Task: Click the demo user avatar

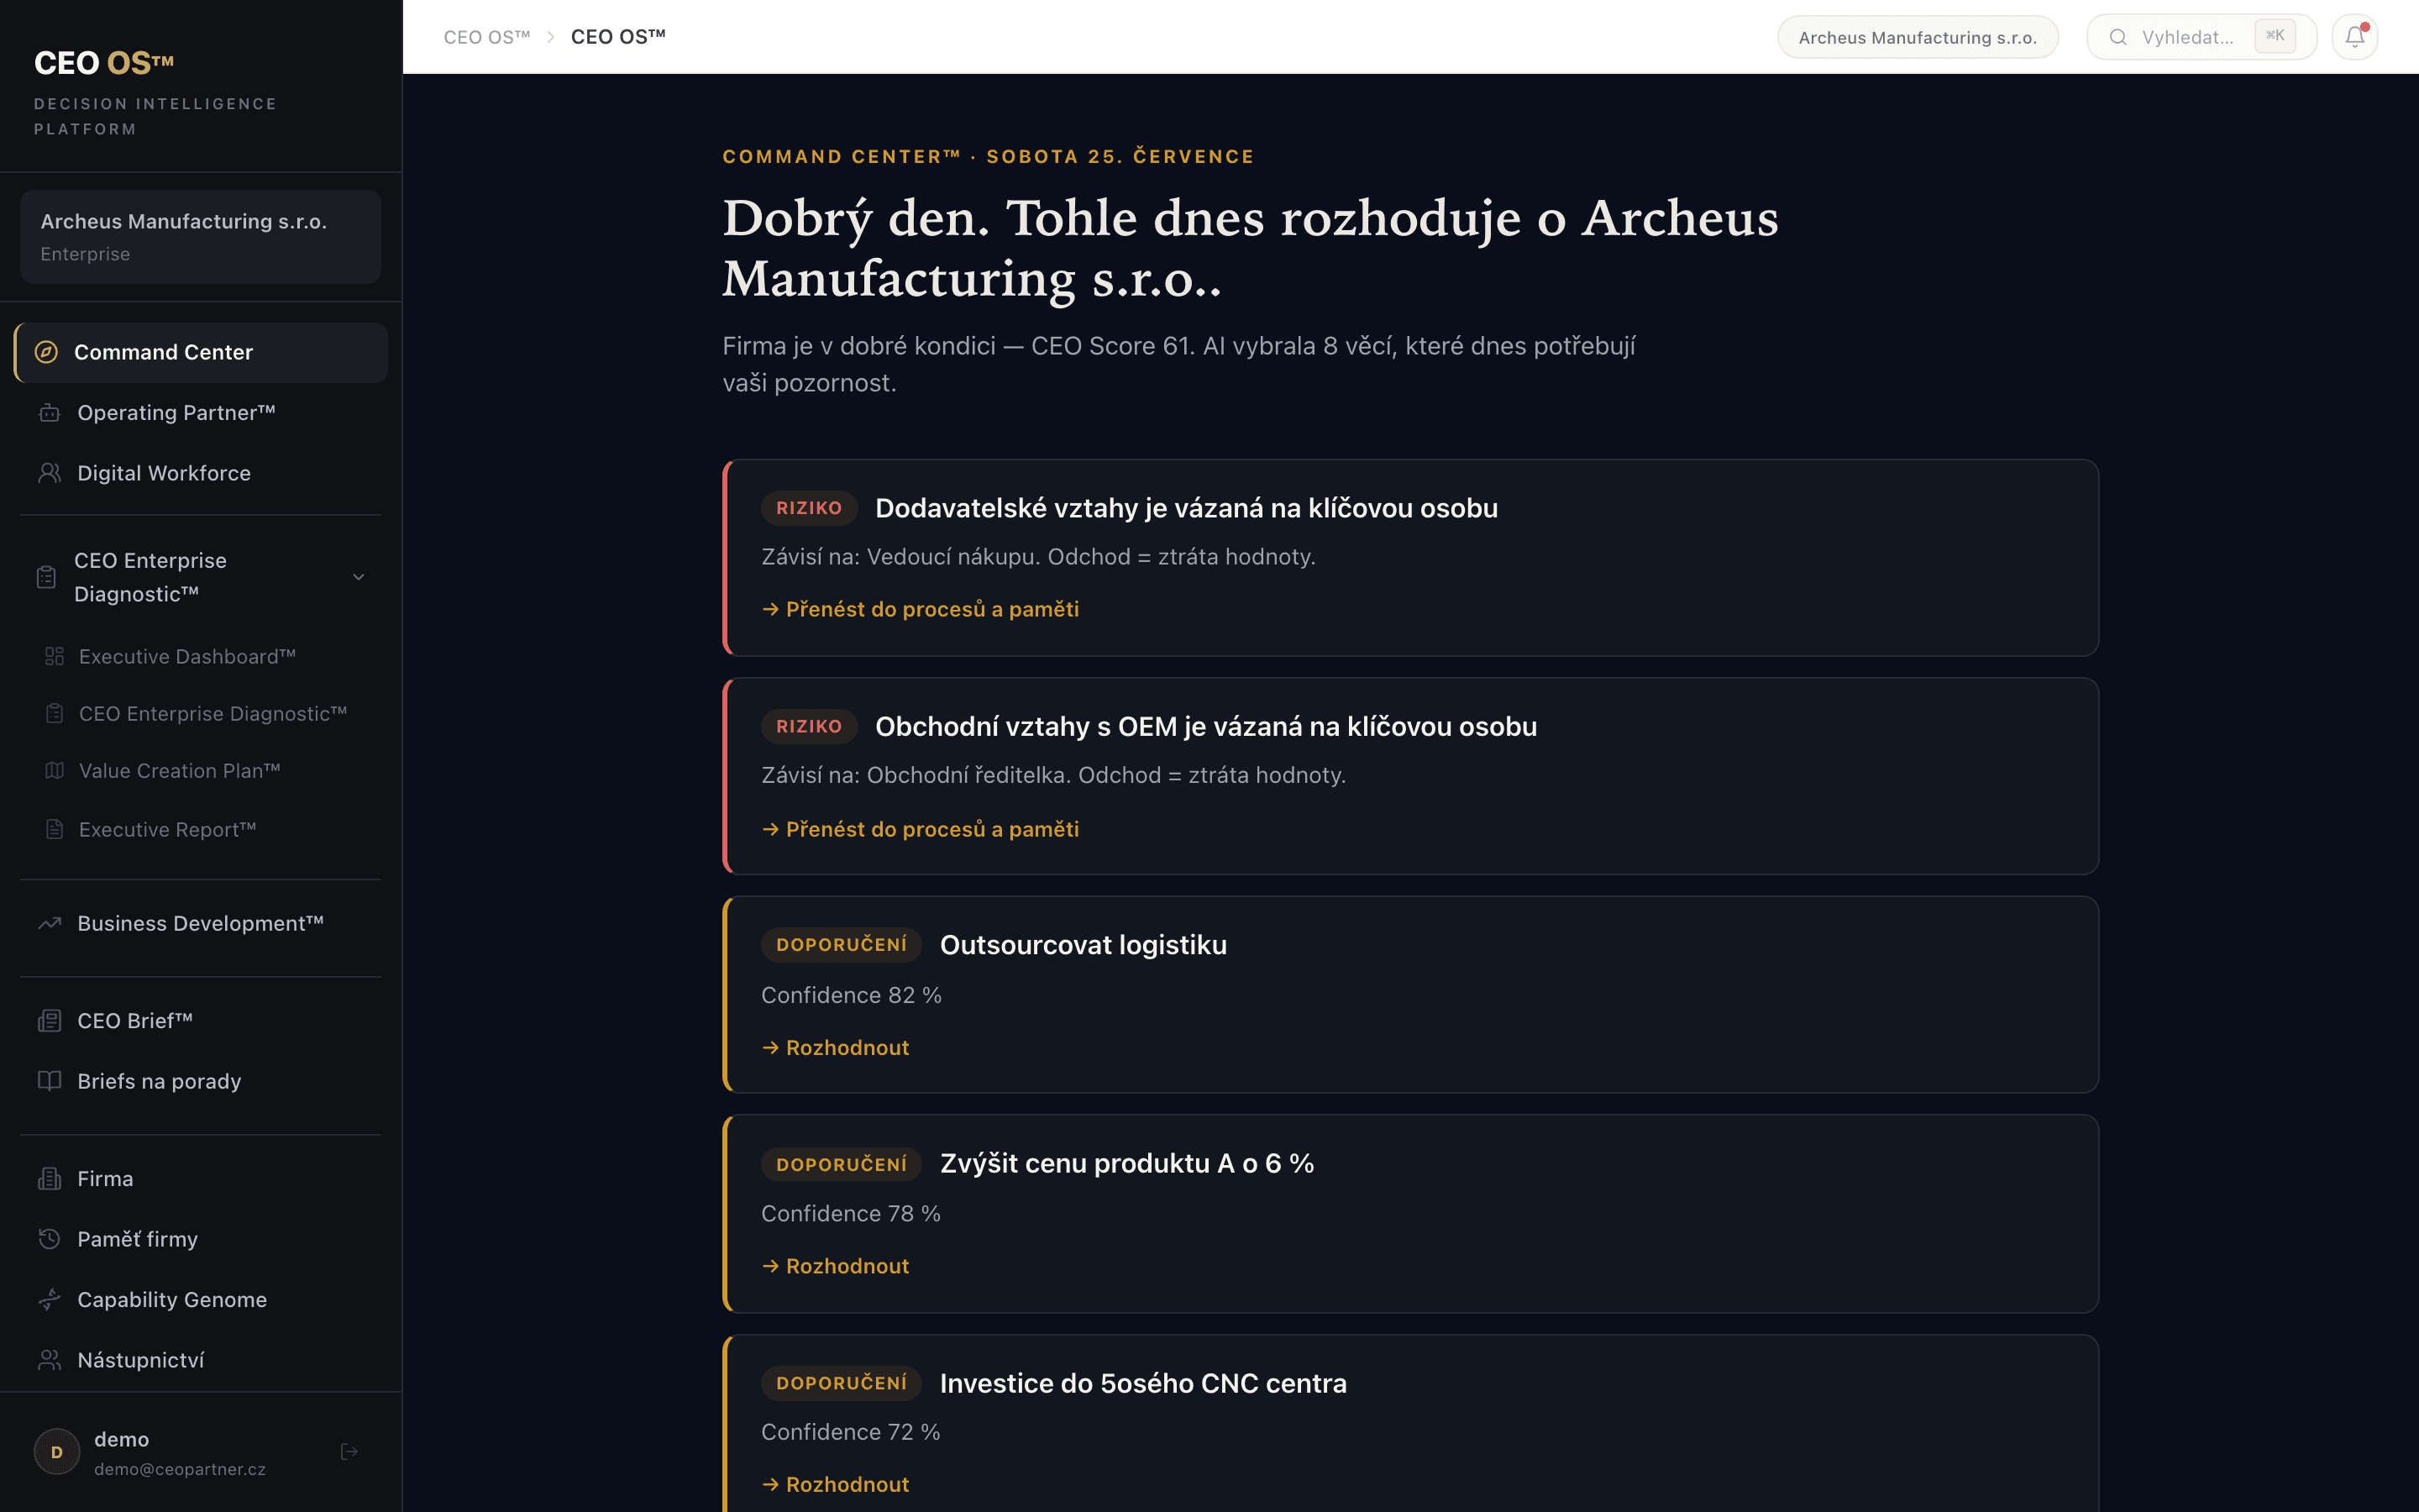Action: (57, 1452)
